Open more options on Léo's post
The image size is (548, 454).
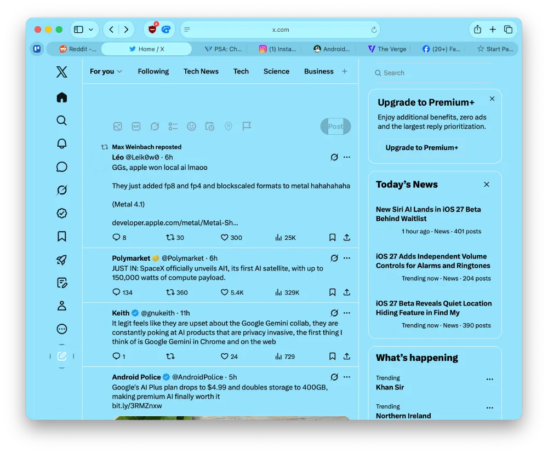click(347, 157)
